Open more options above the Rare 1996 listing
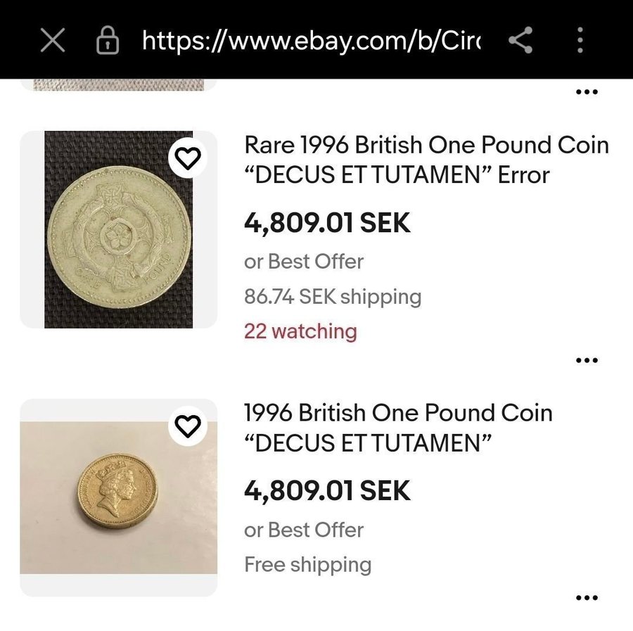633x631 pixels. [587, 92]
